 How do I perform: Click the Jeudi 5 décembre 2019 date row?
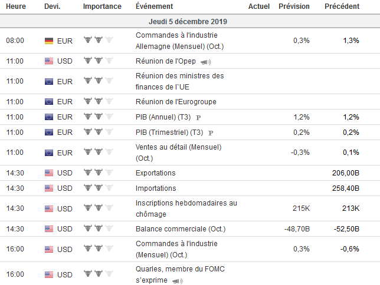[190, 21]
